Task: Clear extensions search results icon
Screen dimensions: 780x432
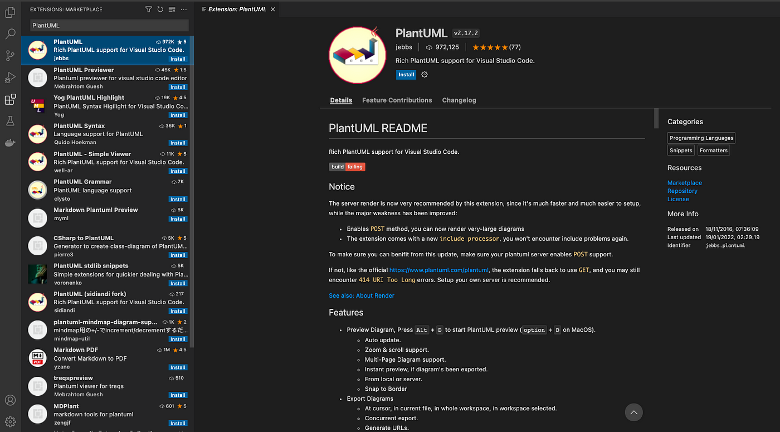Action: coord(172,9)
